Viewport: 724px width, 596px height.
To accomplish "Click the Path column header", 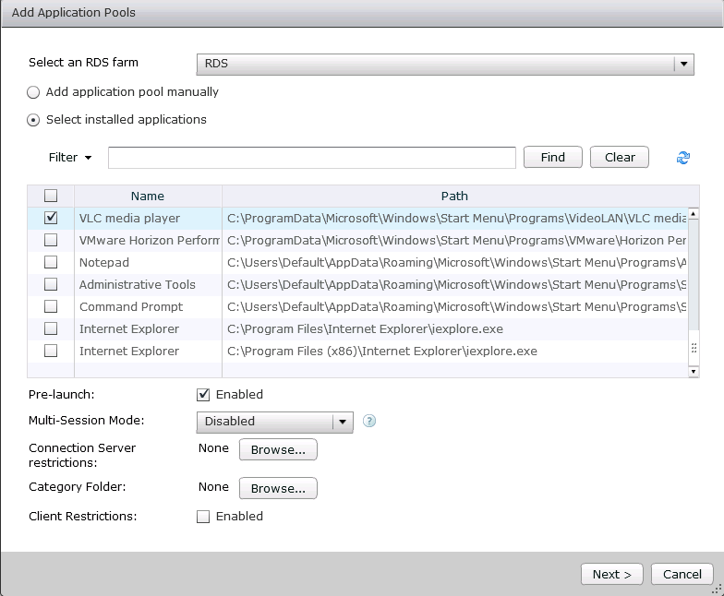I will pos(454,196).
